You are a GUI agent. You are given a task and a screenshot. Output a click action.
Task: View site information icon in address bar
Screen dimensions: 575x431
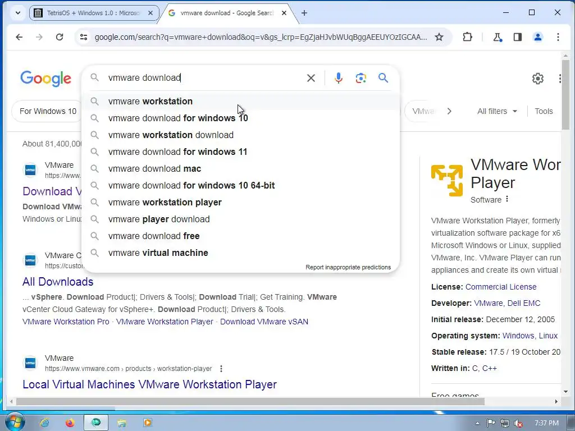click(84, 37)
